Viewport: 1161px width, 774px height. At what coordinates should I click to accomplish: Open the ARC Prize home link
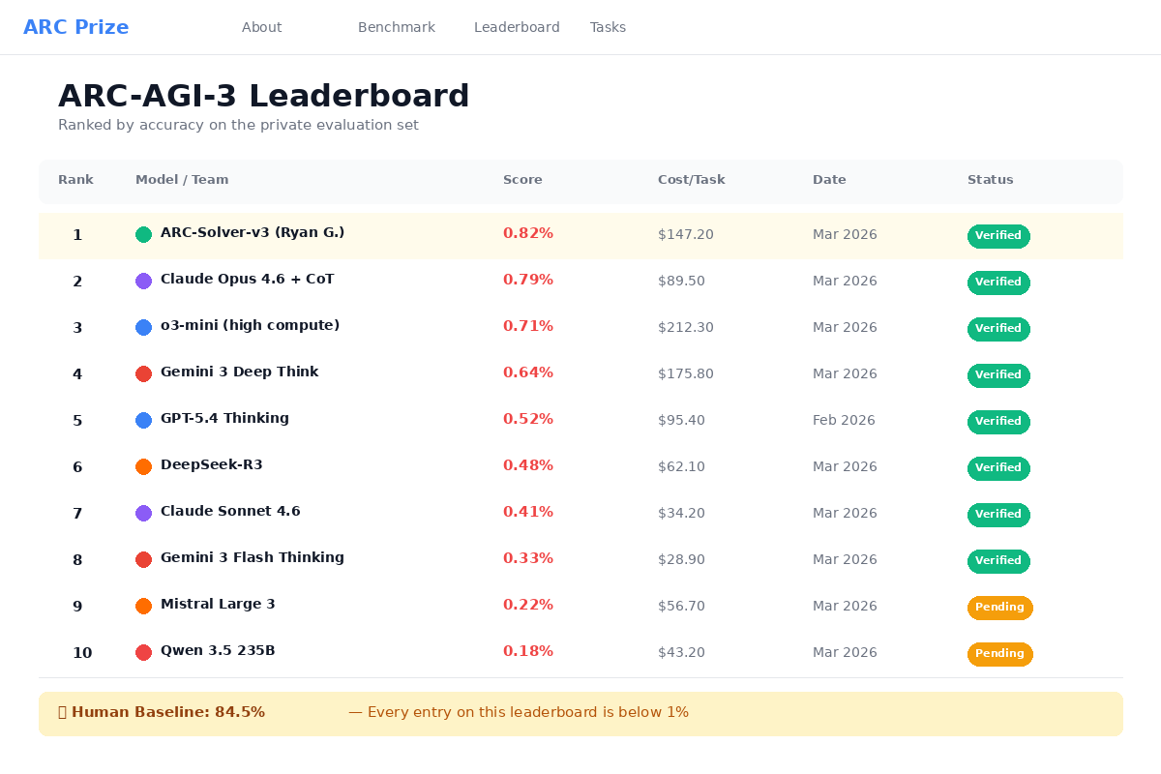coord(76,26)
